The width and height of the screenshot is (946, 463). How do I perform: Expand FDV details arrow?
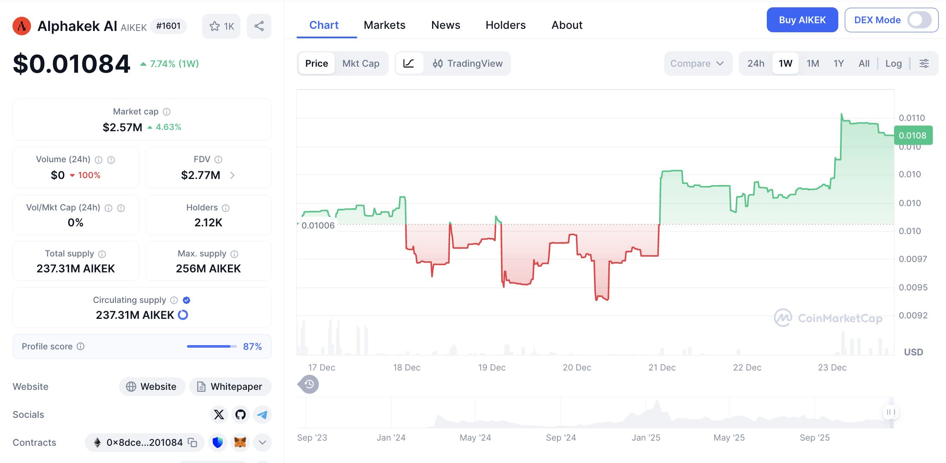pyautogui.click(x=232, y=175)
